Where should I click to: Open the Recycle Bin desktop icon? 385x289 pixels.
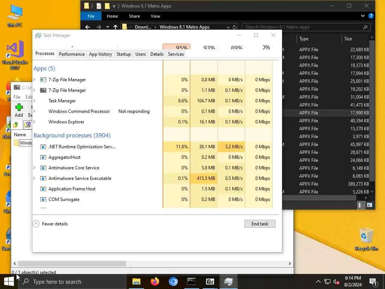click(366, 239)
